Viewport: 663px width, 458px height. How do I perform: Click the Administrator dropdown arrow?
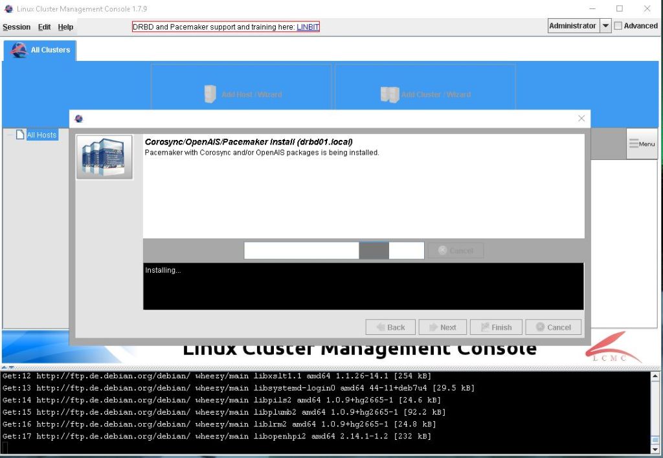click(605, 26)
